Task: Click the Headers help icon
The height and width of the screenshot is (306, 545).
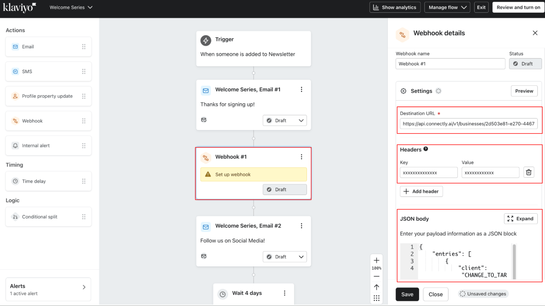Action: tap(426, 149)
